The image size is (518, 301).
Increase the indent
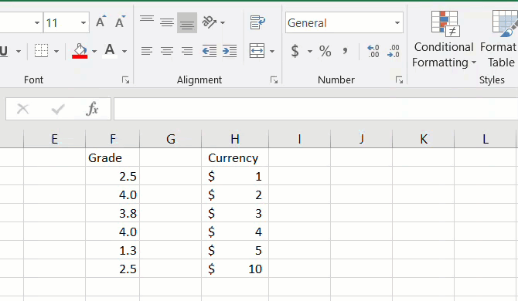pos(230,51)
